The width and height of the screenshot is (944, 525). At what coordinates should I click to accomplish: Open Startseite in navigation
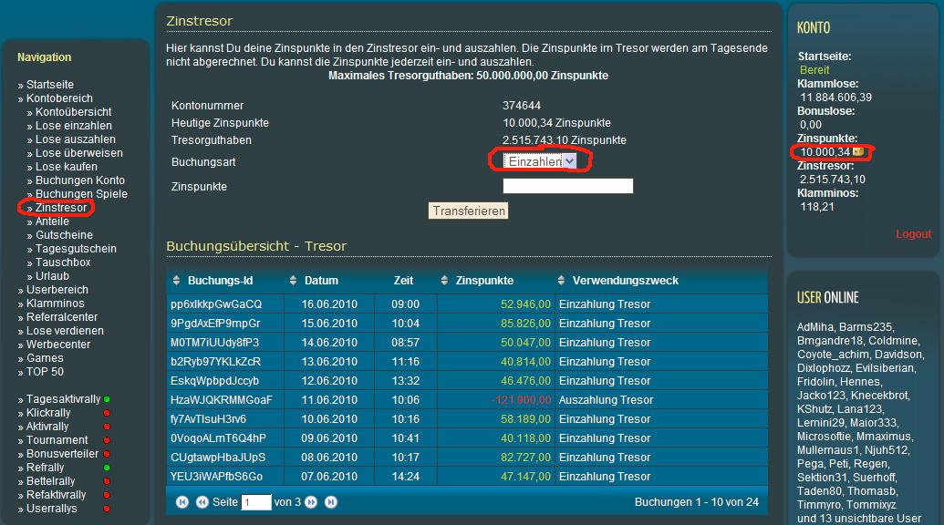[50, 85]
